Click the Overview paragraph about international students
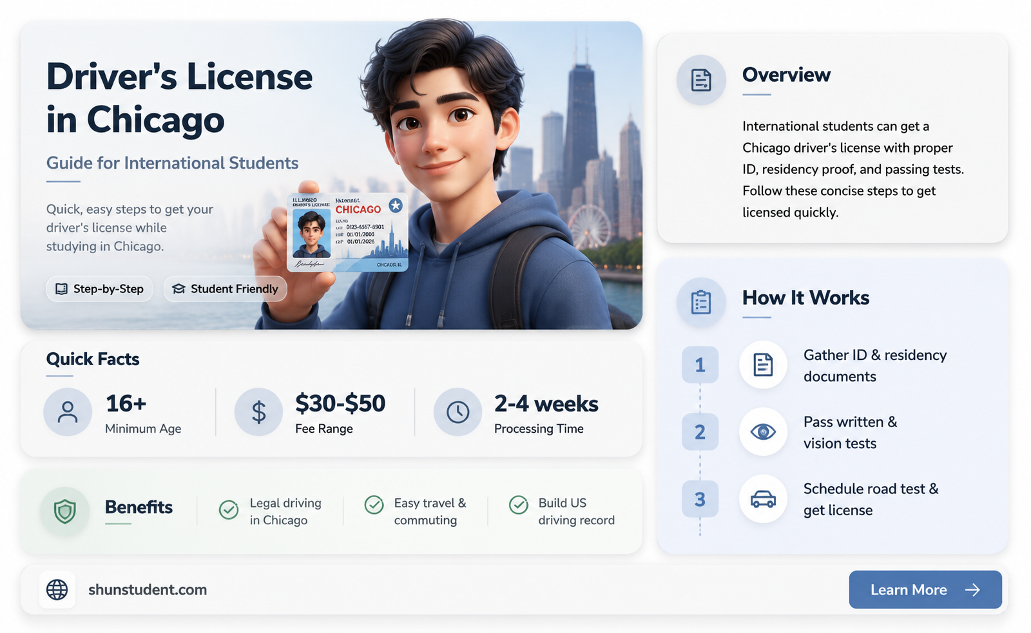Viewport: 1031px width, 633px height. 853,169
